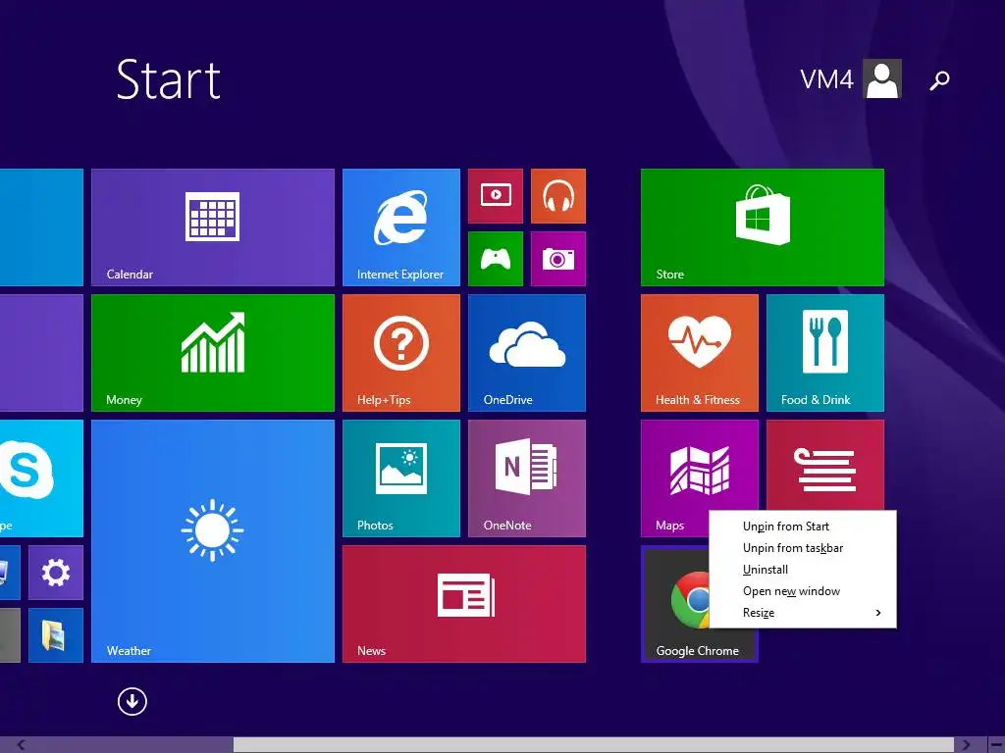This screenshot has height=753, width=1005.
Task: Open the Calendar tile
Action: click(213, 227)
